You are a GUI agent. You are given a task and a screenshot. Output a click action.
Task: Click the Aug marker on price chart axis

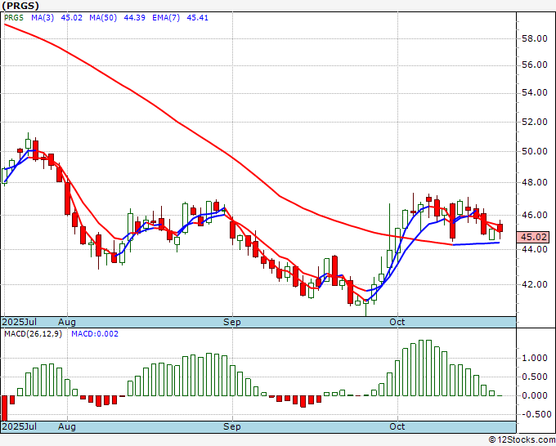click(67, 322)
